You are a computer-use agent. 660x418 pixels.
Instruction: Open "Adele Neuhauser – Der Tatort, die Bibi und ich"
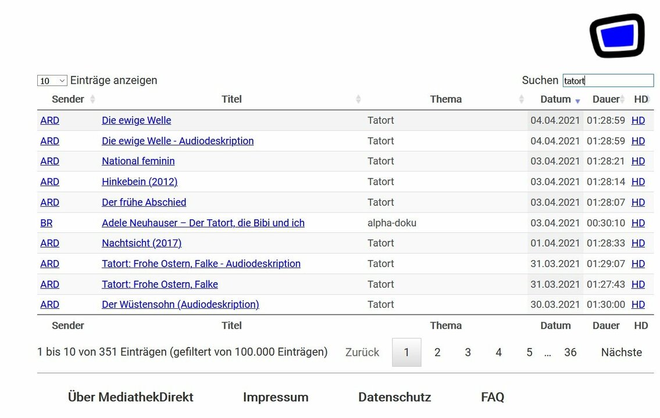pyautogui.click(x=204, y=223)
